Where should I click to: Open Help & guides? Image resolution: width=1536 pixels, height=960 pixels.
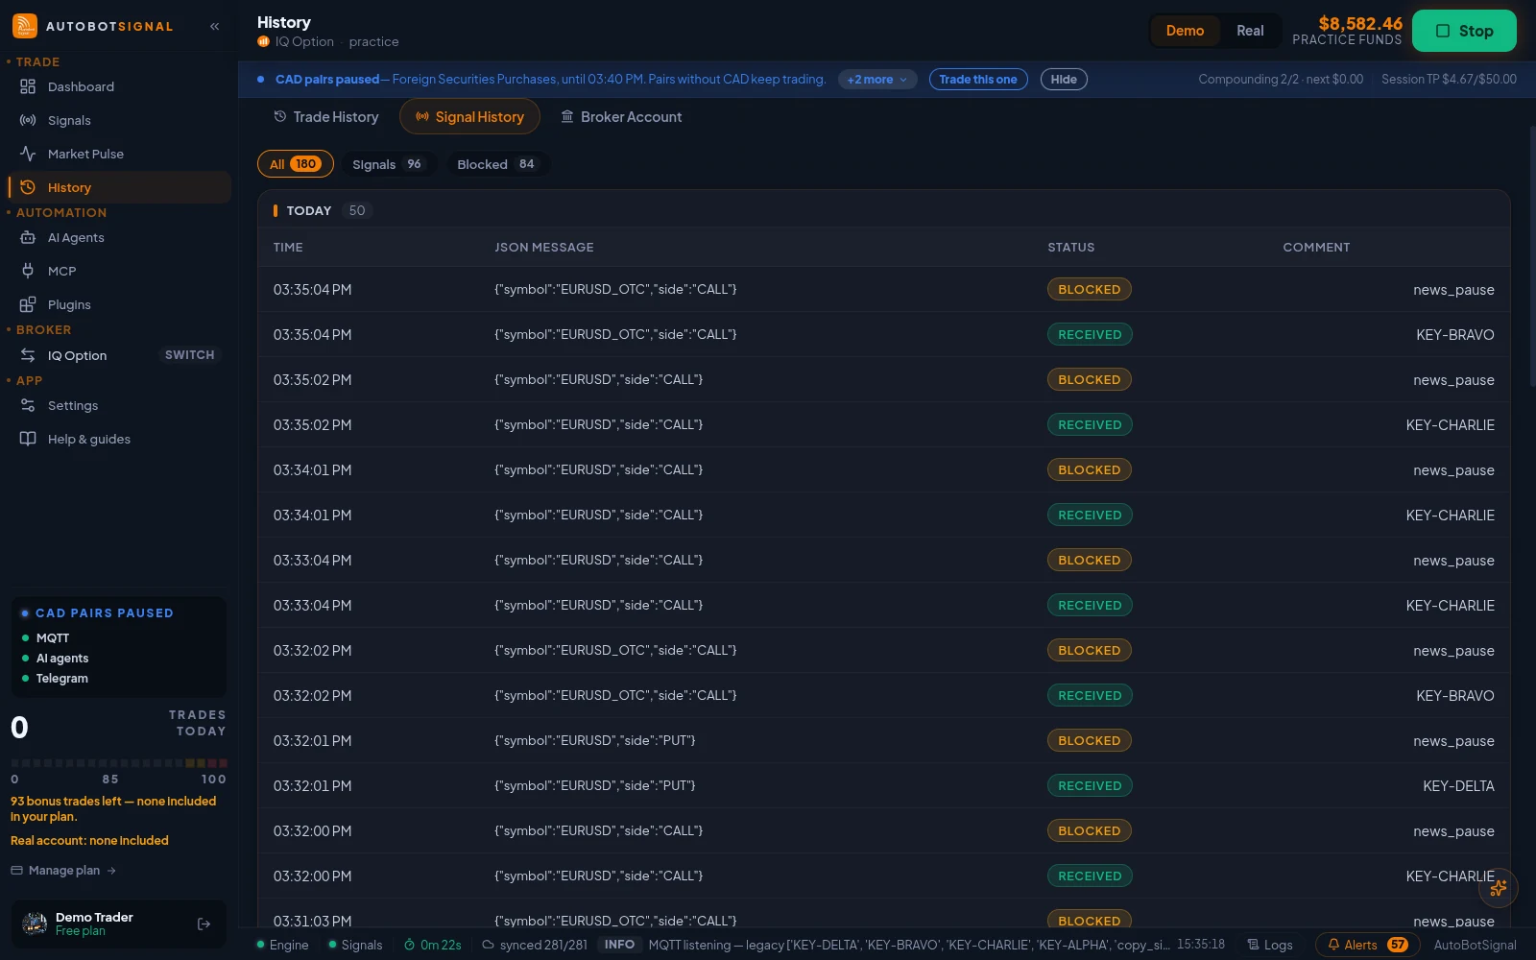pyautogui.click(x=119, y=439)
